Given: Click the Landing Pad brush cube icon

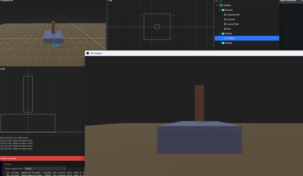Looking at the screenshot, I should [225, 14].
